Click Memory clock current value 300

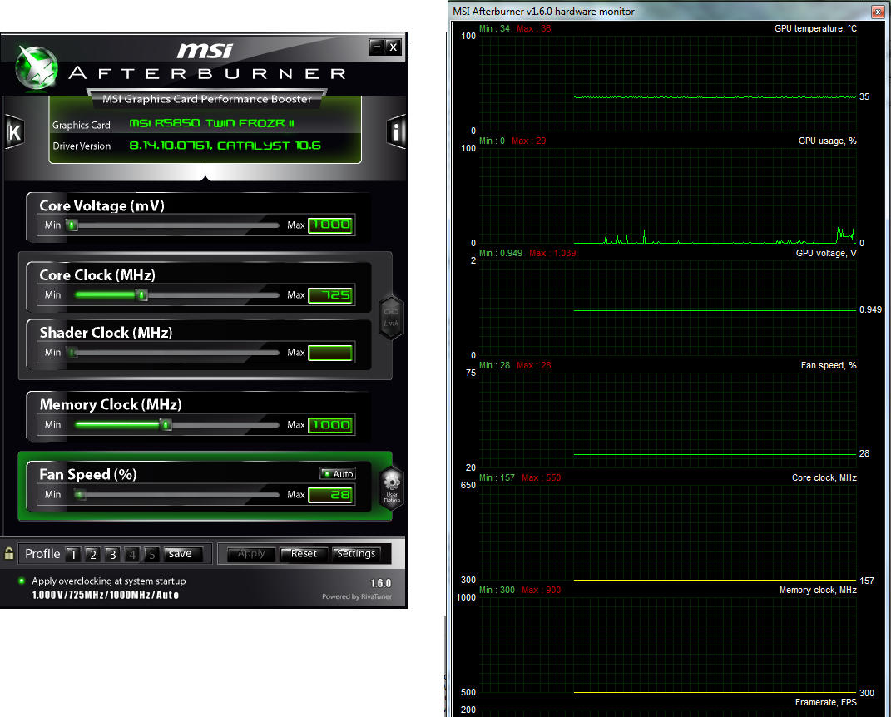[867, 693]
